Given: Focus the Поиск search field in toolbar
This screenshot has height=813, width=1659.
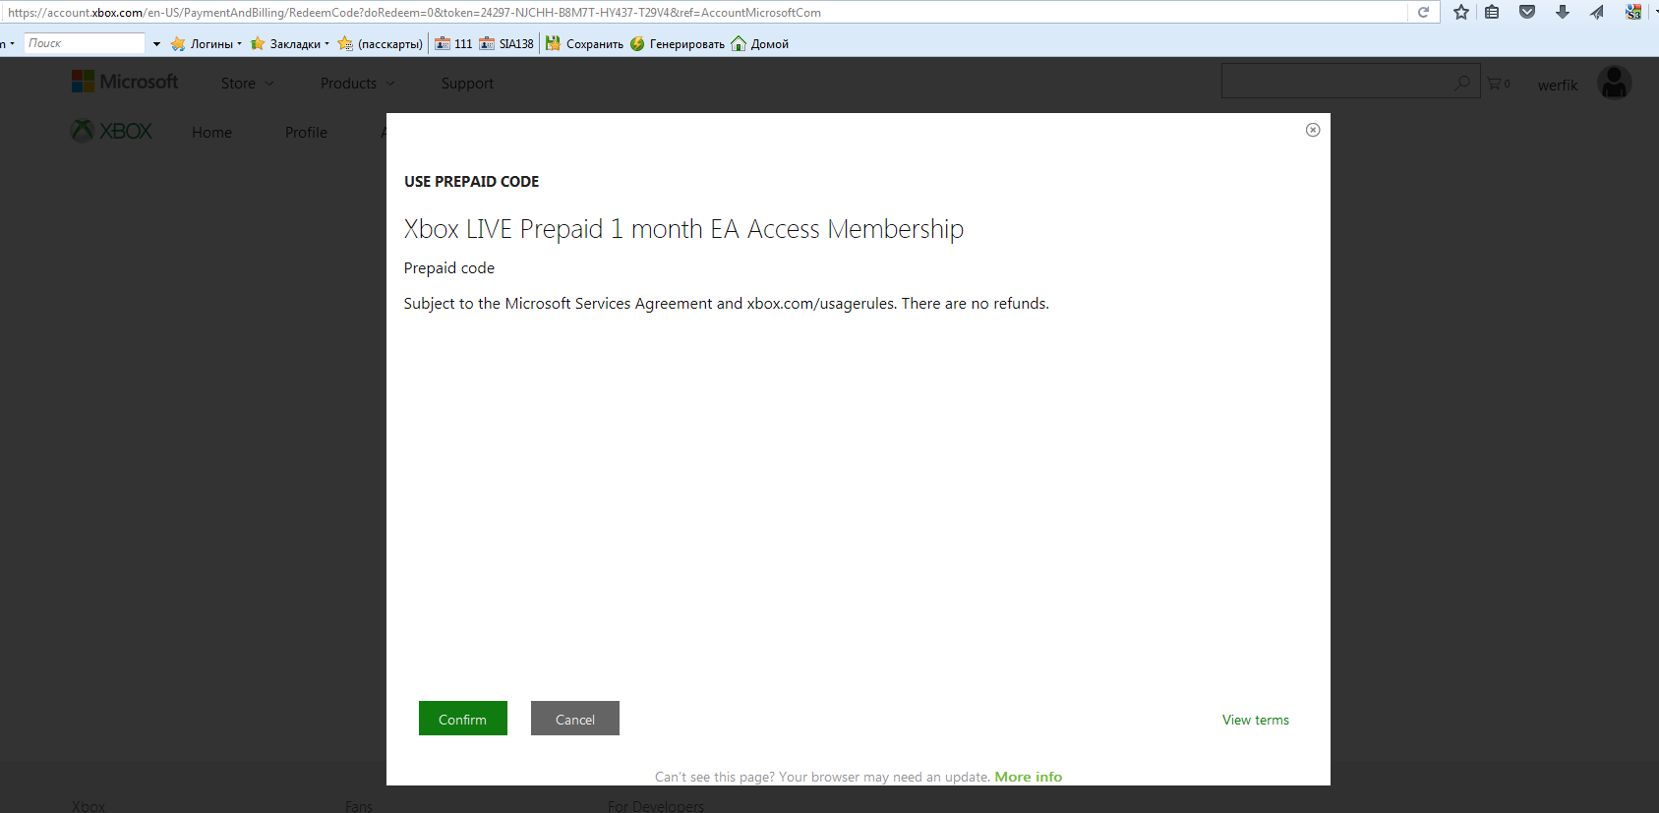Looking at the screenshot, I should pos(85,43).
